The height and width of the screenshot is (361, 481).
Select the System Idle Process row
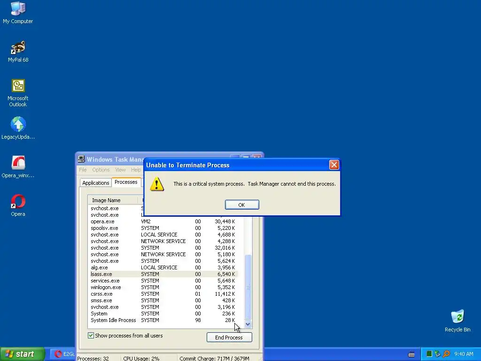164,320
